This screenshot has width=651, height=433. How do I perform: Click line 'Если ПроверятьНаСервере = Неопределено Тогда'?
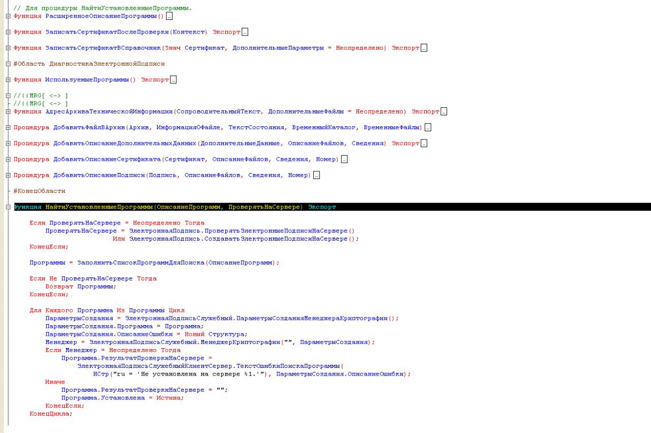[117, 223]
